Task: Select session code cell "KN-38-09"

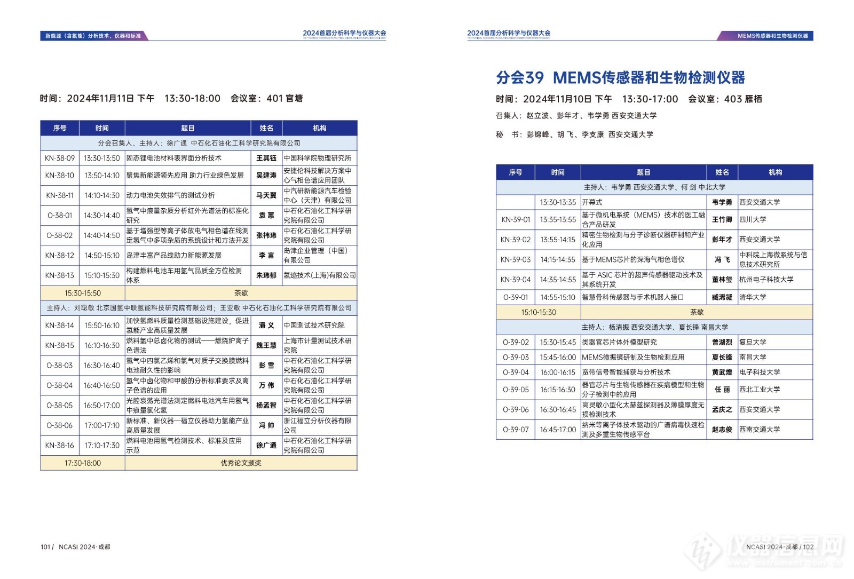Action: 60,158
